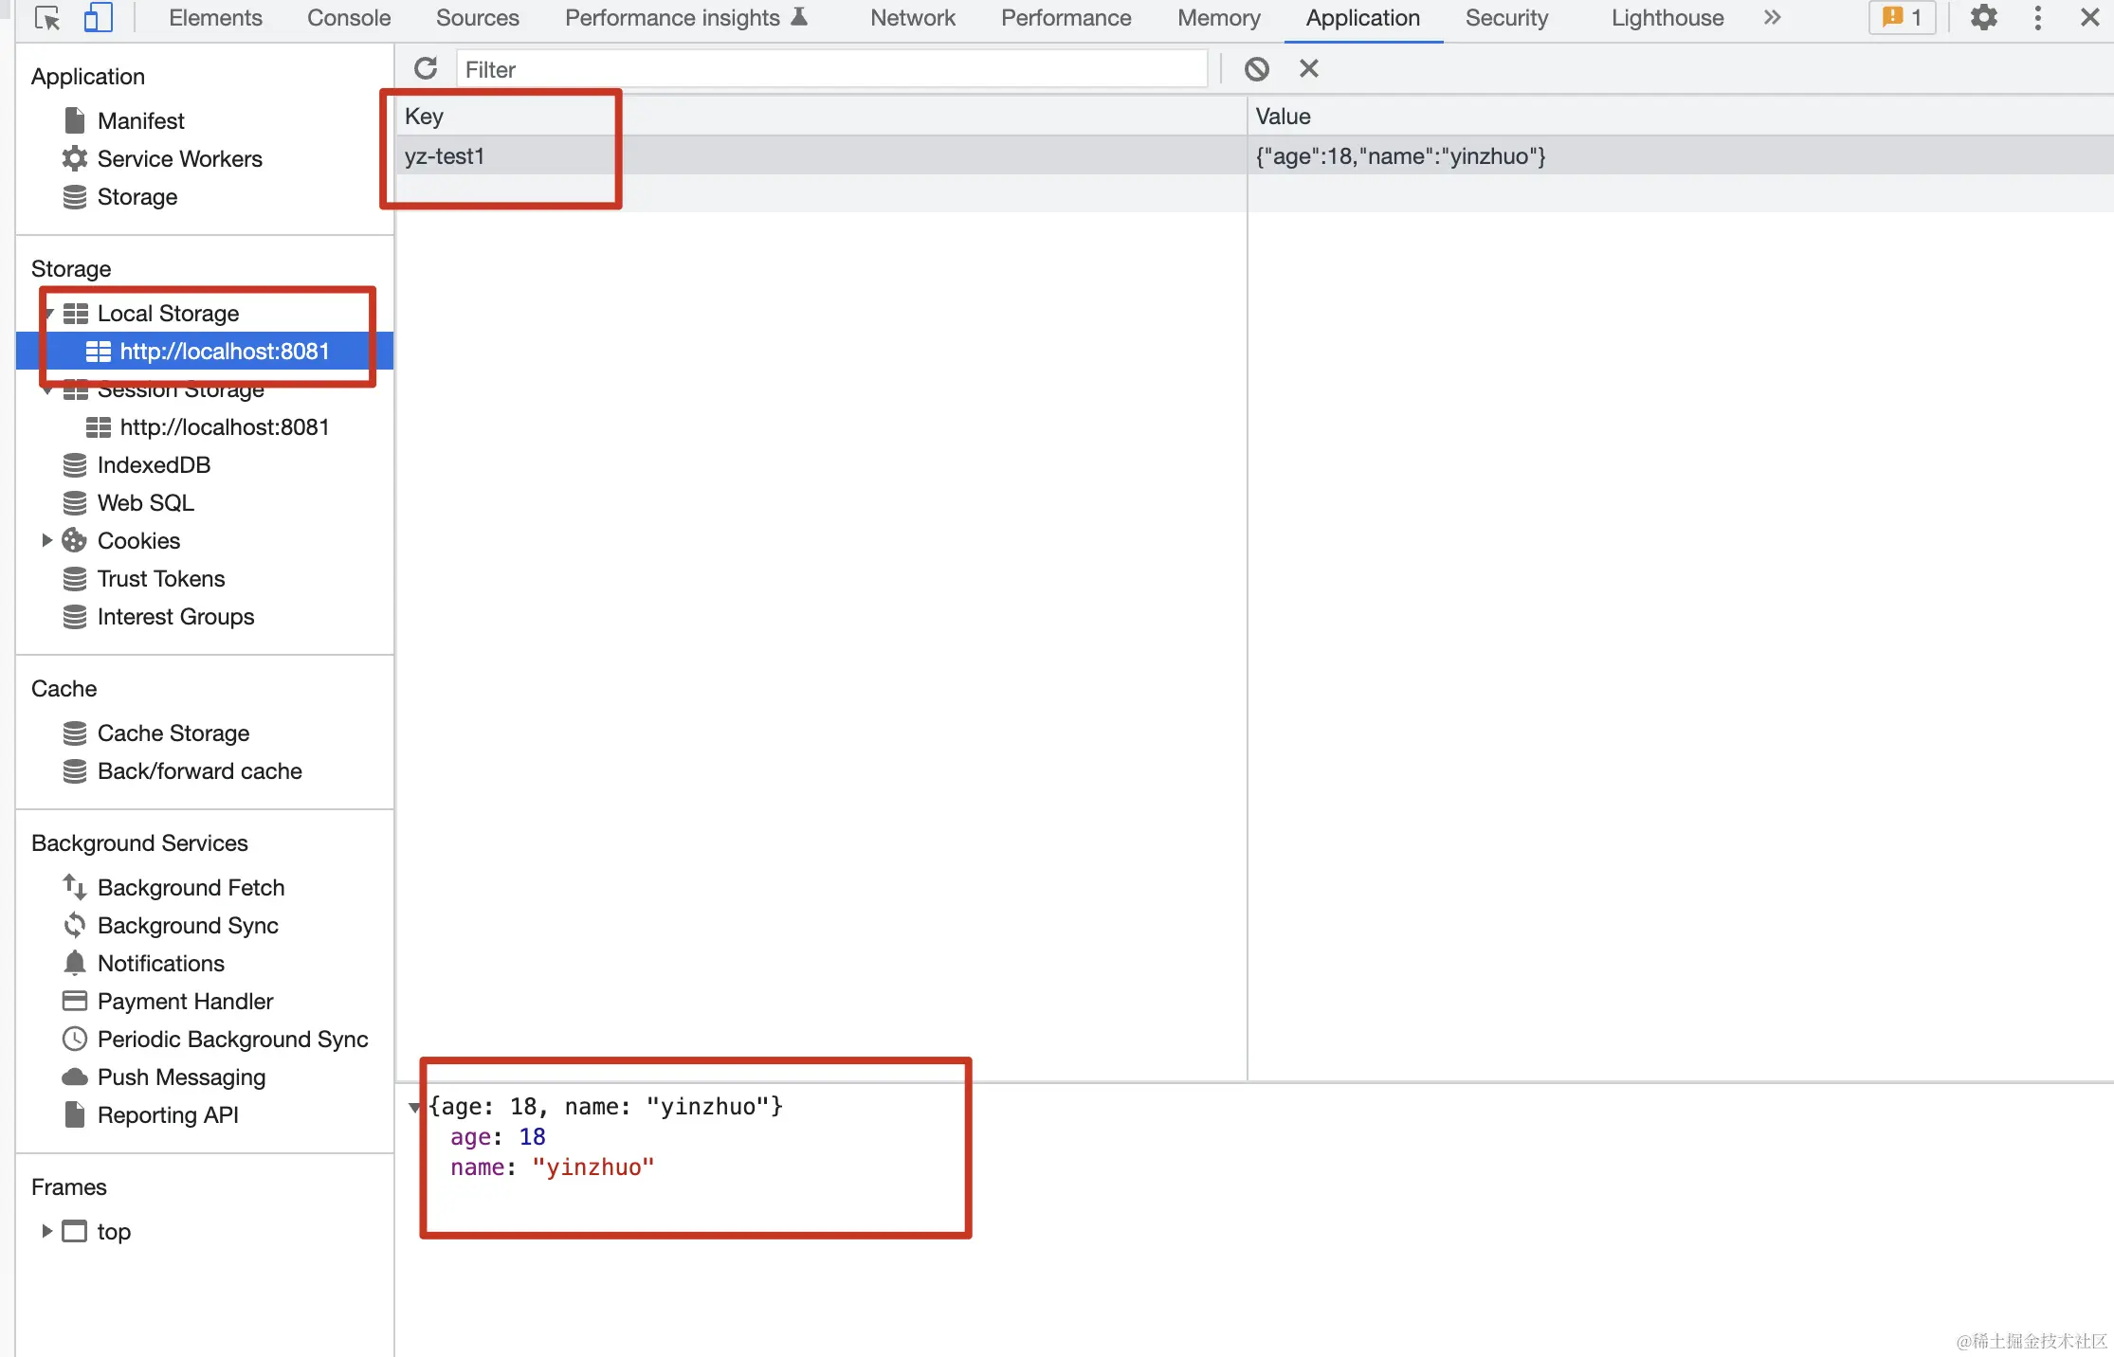
Task: Open Session Storage localhost:8081 entry
Action: (x=224, y=427)
